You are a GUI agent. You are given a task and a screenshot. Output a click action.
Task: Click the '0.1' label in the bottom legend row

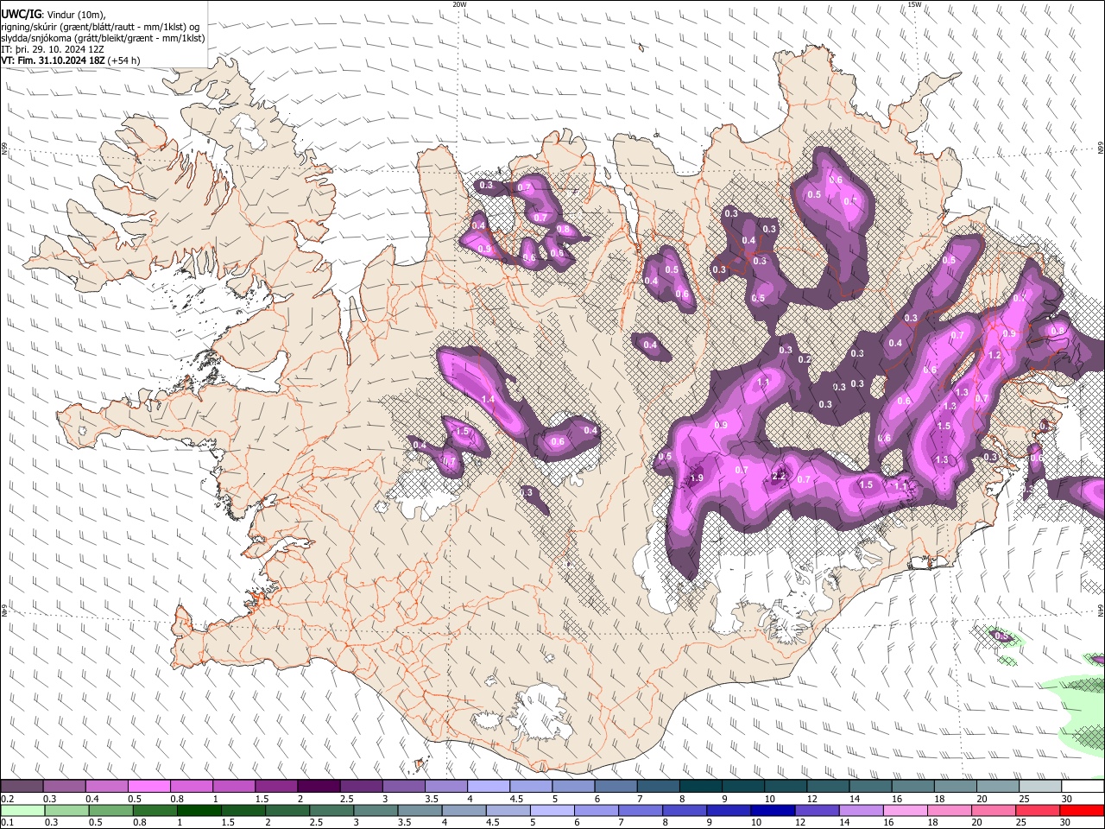[8, 822]
